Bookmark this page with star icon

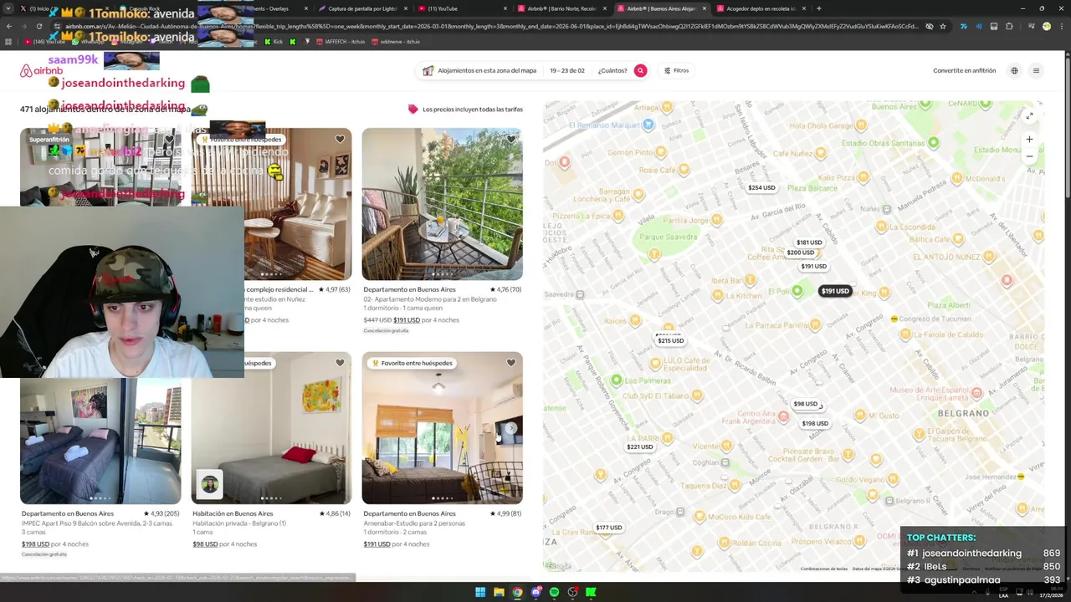coord(943,26)
